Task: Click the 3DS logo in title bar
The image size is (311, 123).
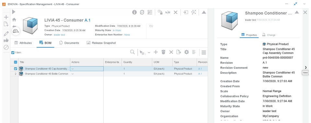Action: pyautogui.click(x=4, y=4)
